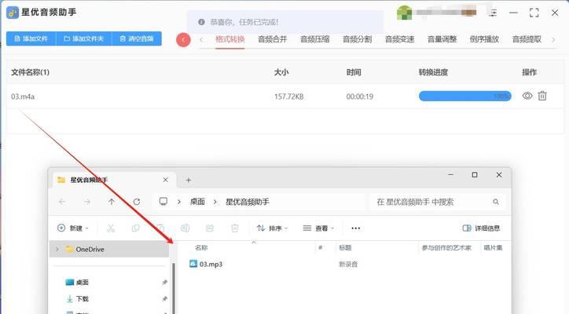The image size is (569, 314).
Task: Switch to the 音频合并 tab
Action: click(272, 39)
